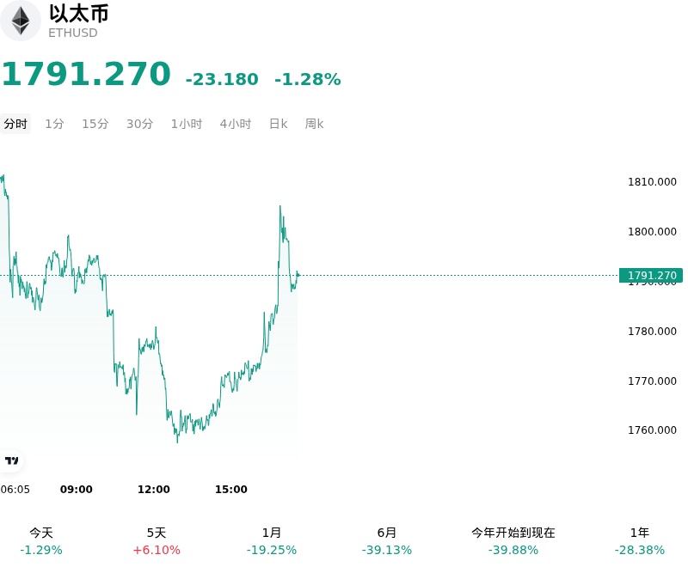Select the 6月 performance range
Viewport: 688px width, 567px height.
tap(386, 541)
